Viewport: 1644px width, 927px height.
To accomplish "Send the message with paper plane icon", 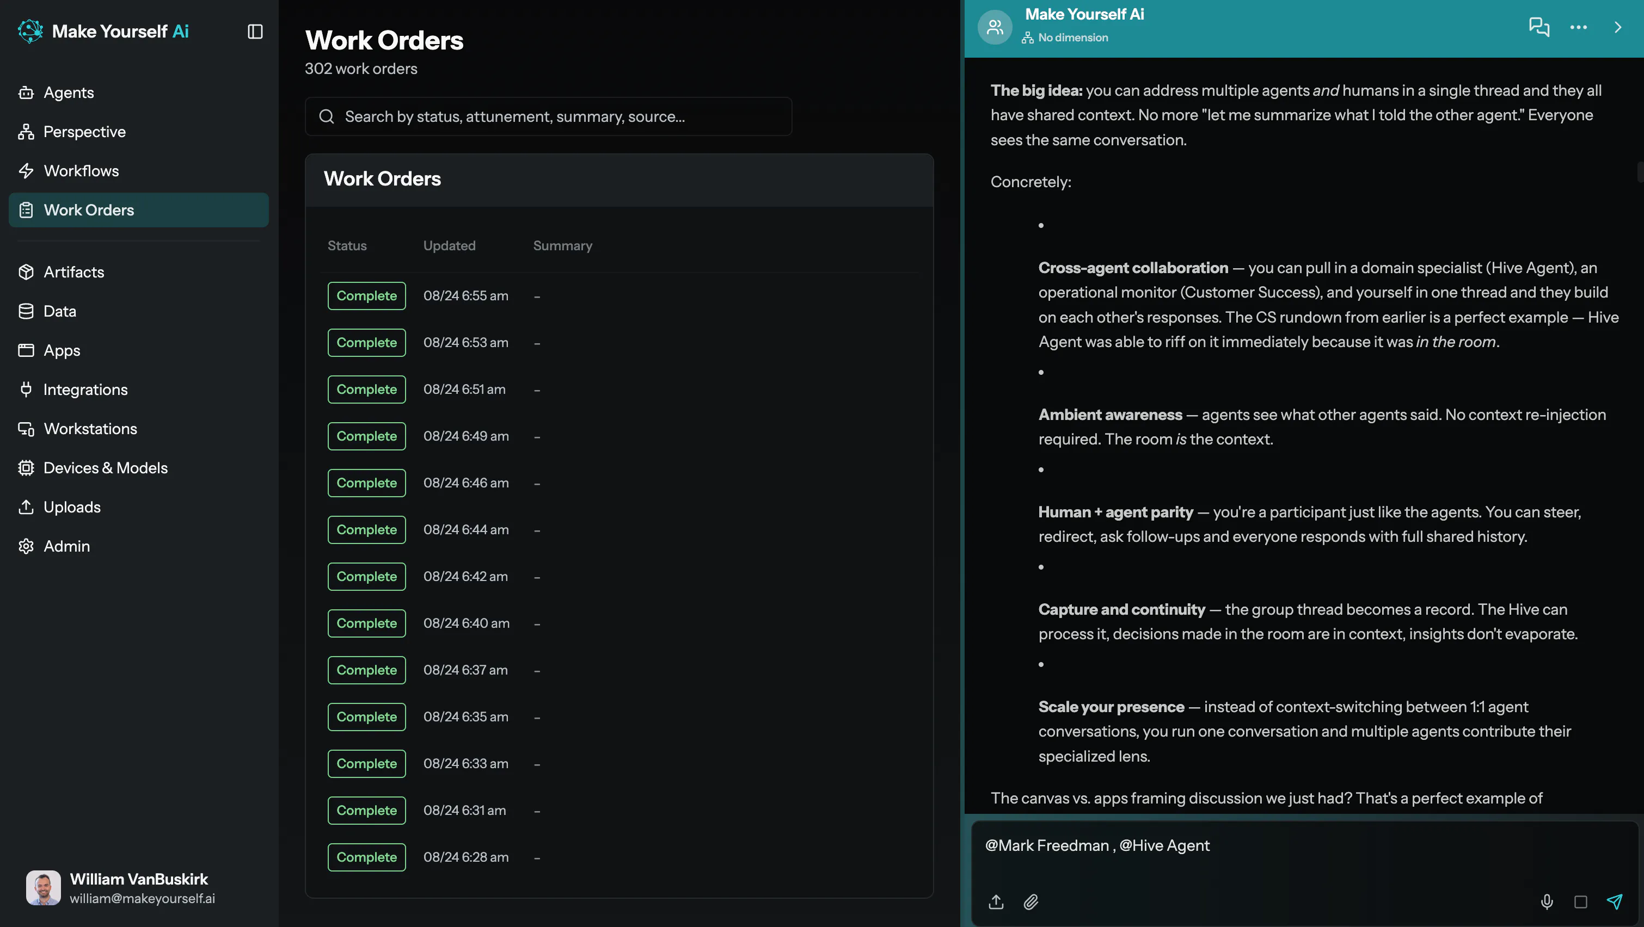I will (x=1614, y=901).
